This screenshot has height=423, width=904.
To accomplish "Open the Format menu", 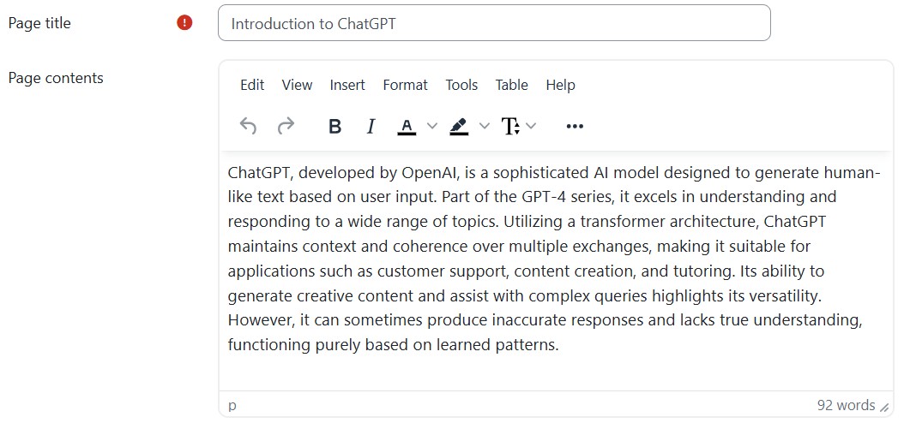I will 405,85.
